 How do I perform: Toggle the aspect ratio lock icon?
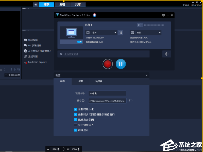63,149
